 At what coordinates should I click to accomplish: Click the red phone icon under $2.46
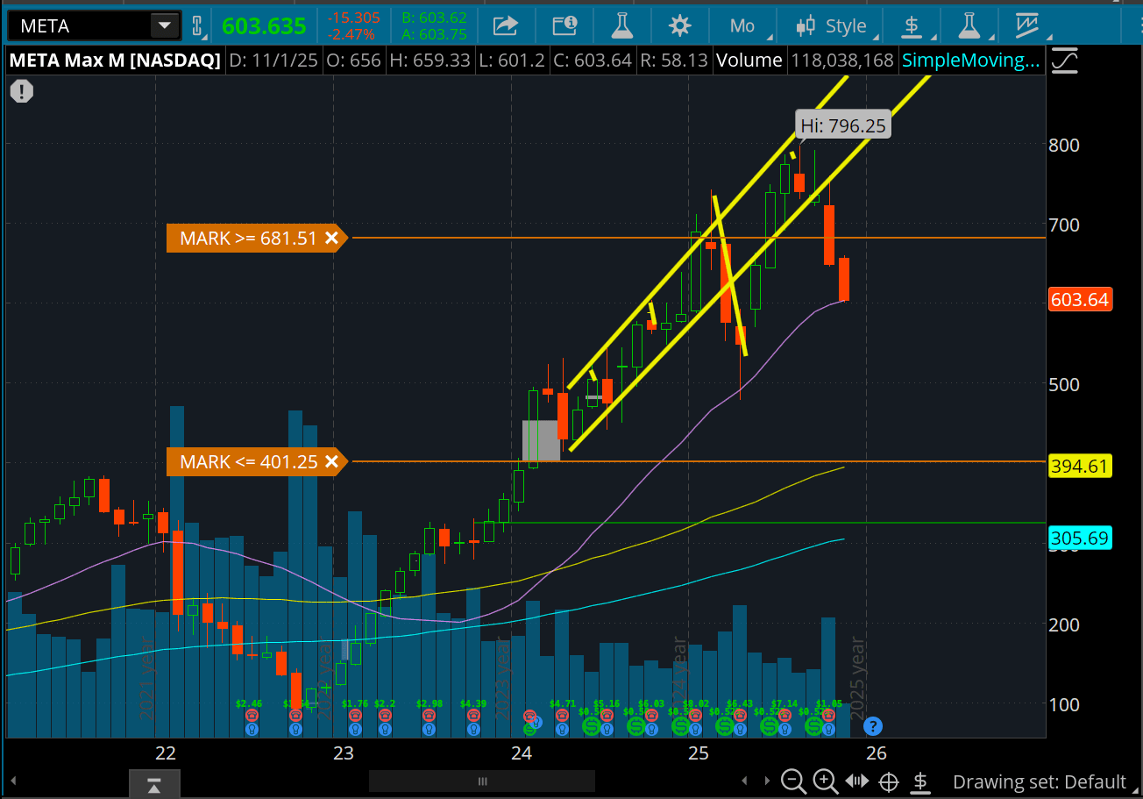(252, 715)
